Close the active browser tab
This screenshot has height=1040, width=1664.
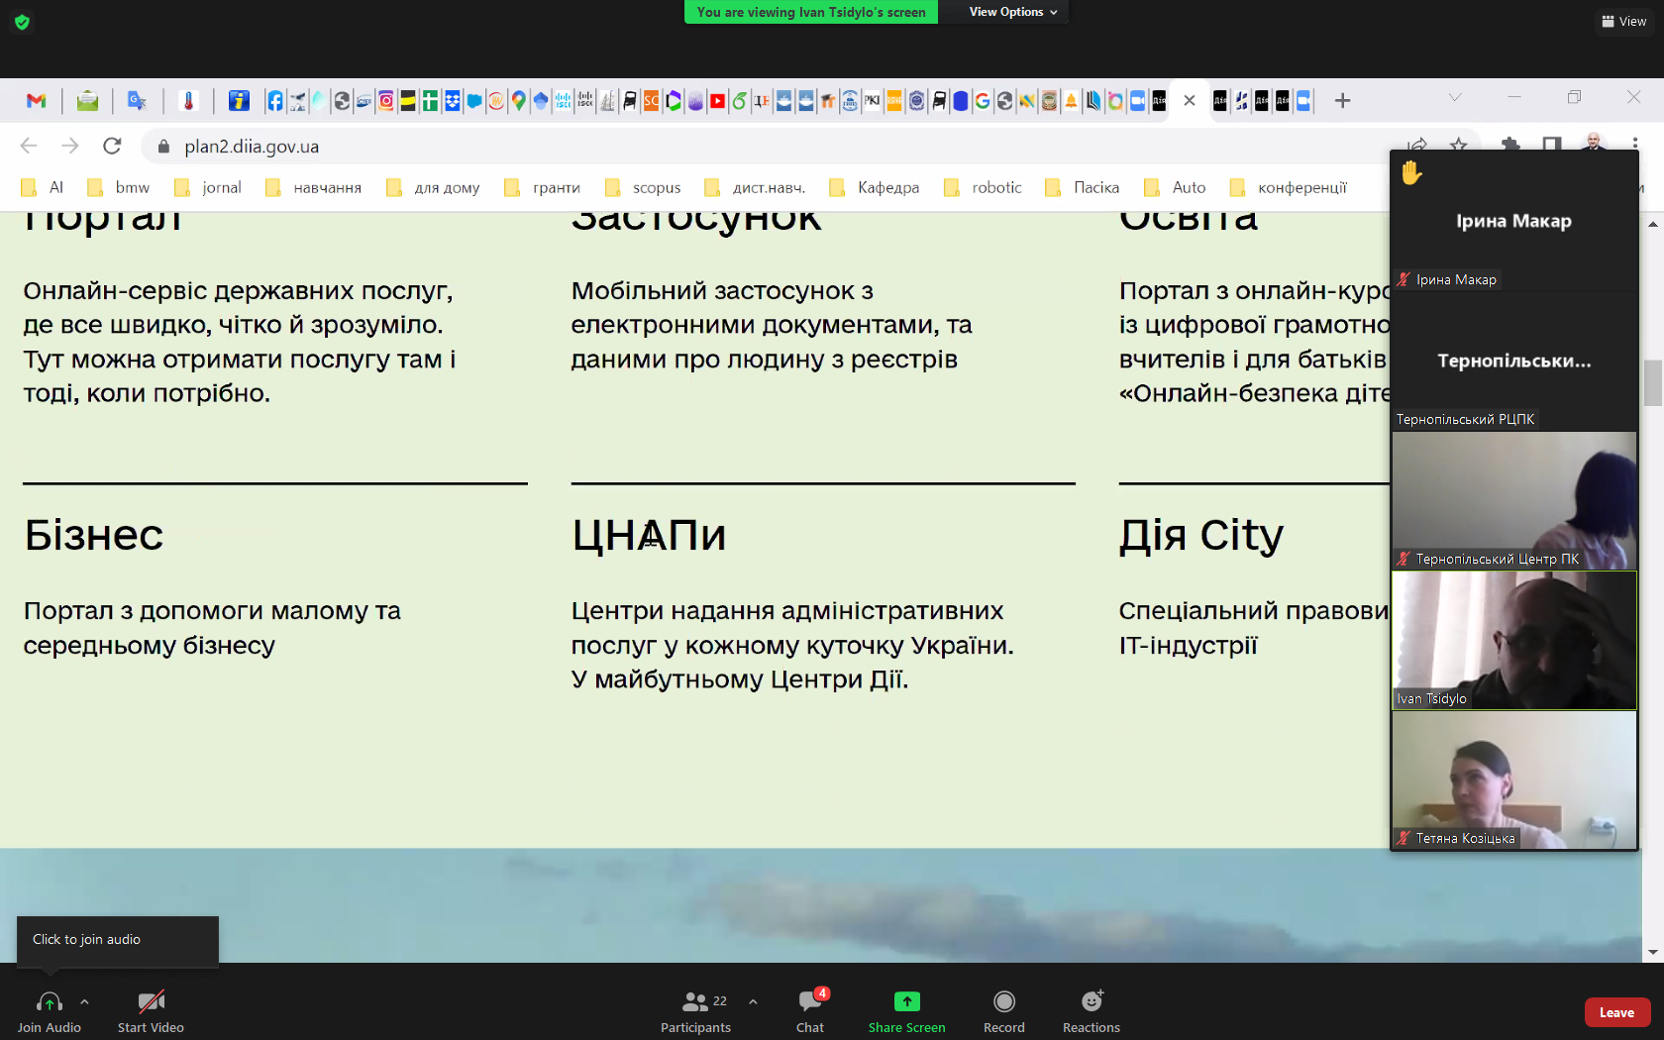pyautogui.click(x=1190, y=100)
